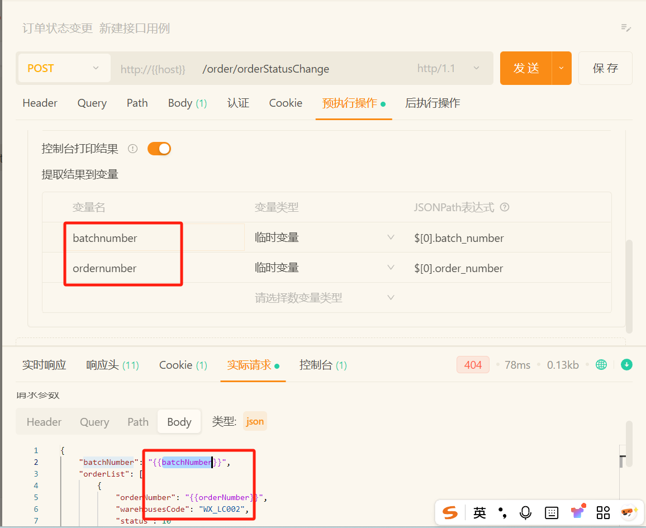The width and height of the screenshot is (646, 528).
Task: Toggle the 控制台打印结果 switch
Action: [x=159, y=149]
